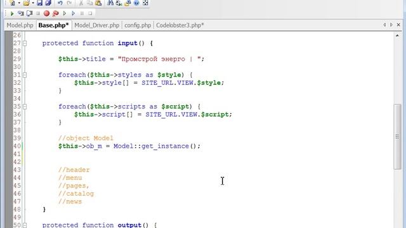
Task: Click the //header comment line
Action: [x=74, y=170]
